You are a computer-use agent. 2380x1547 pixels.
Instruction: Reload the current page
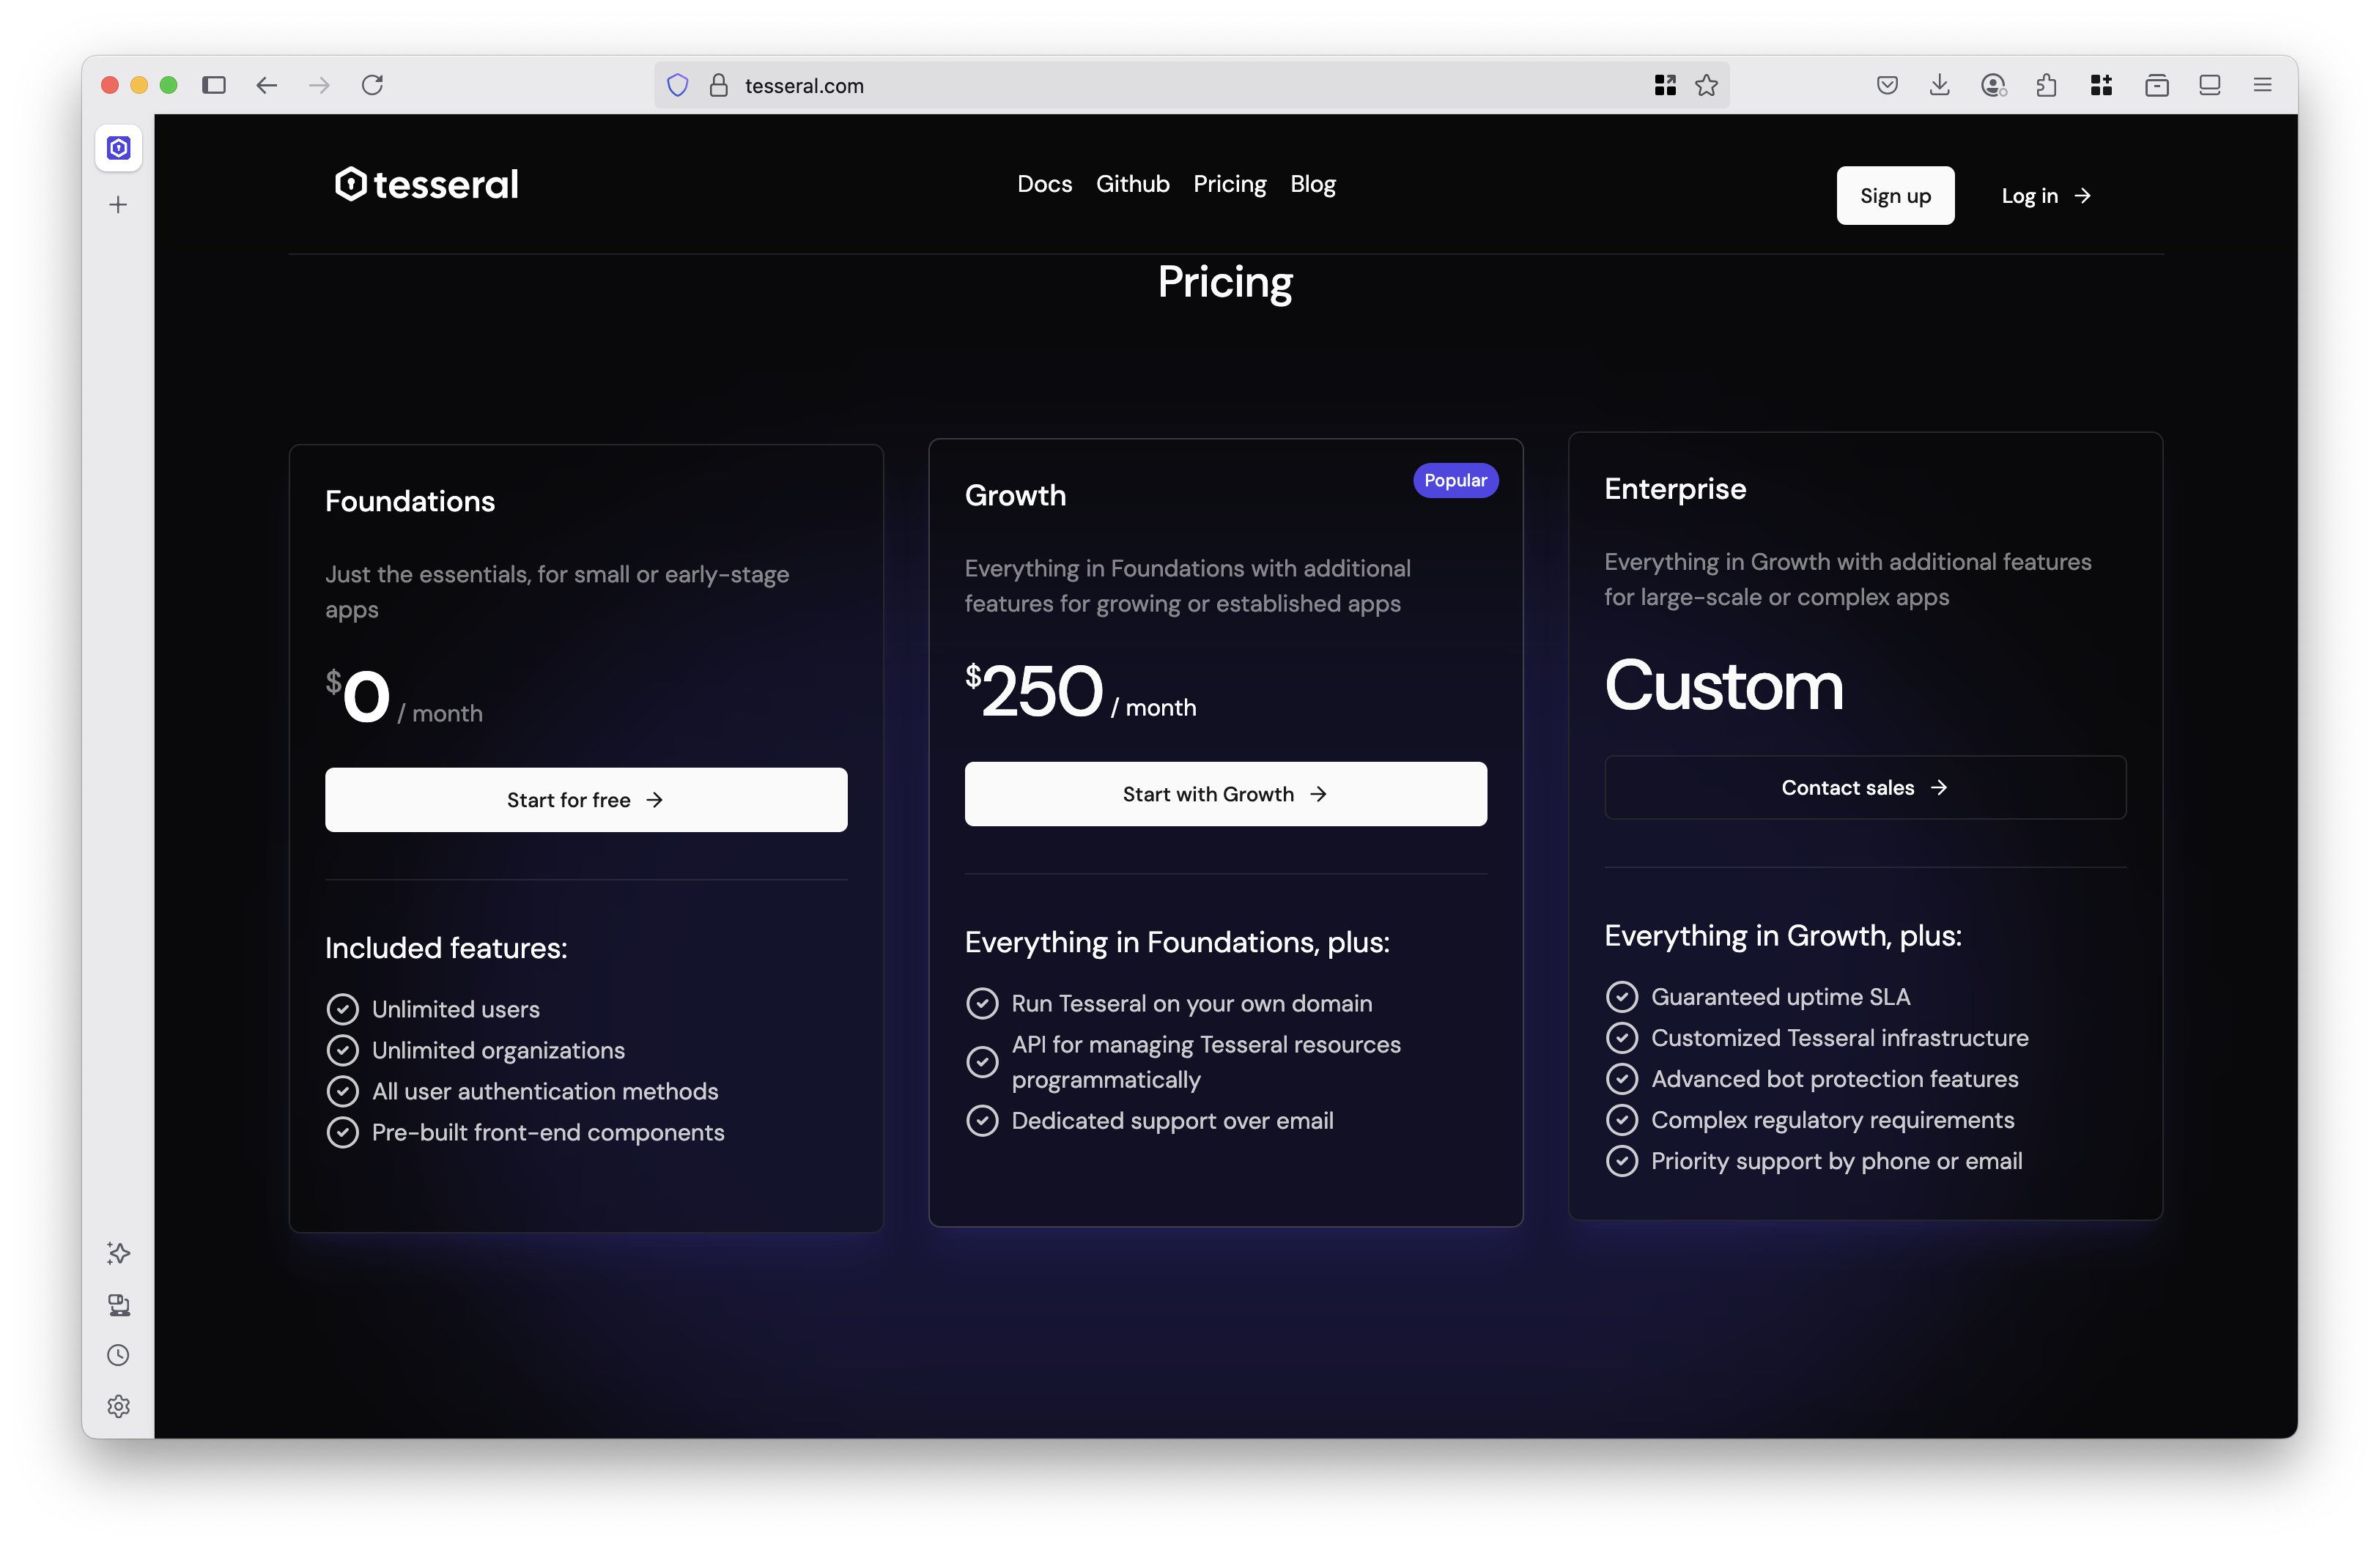coord(372,86)
